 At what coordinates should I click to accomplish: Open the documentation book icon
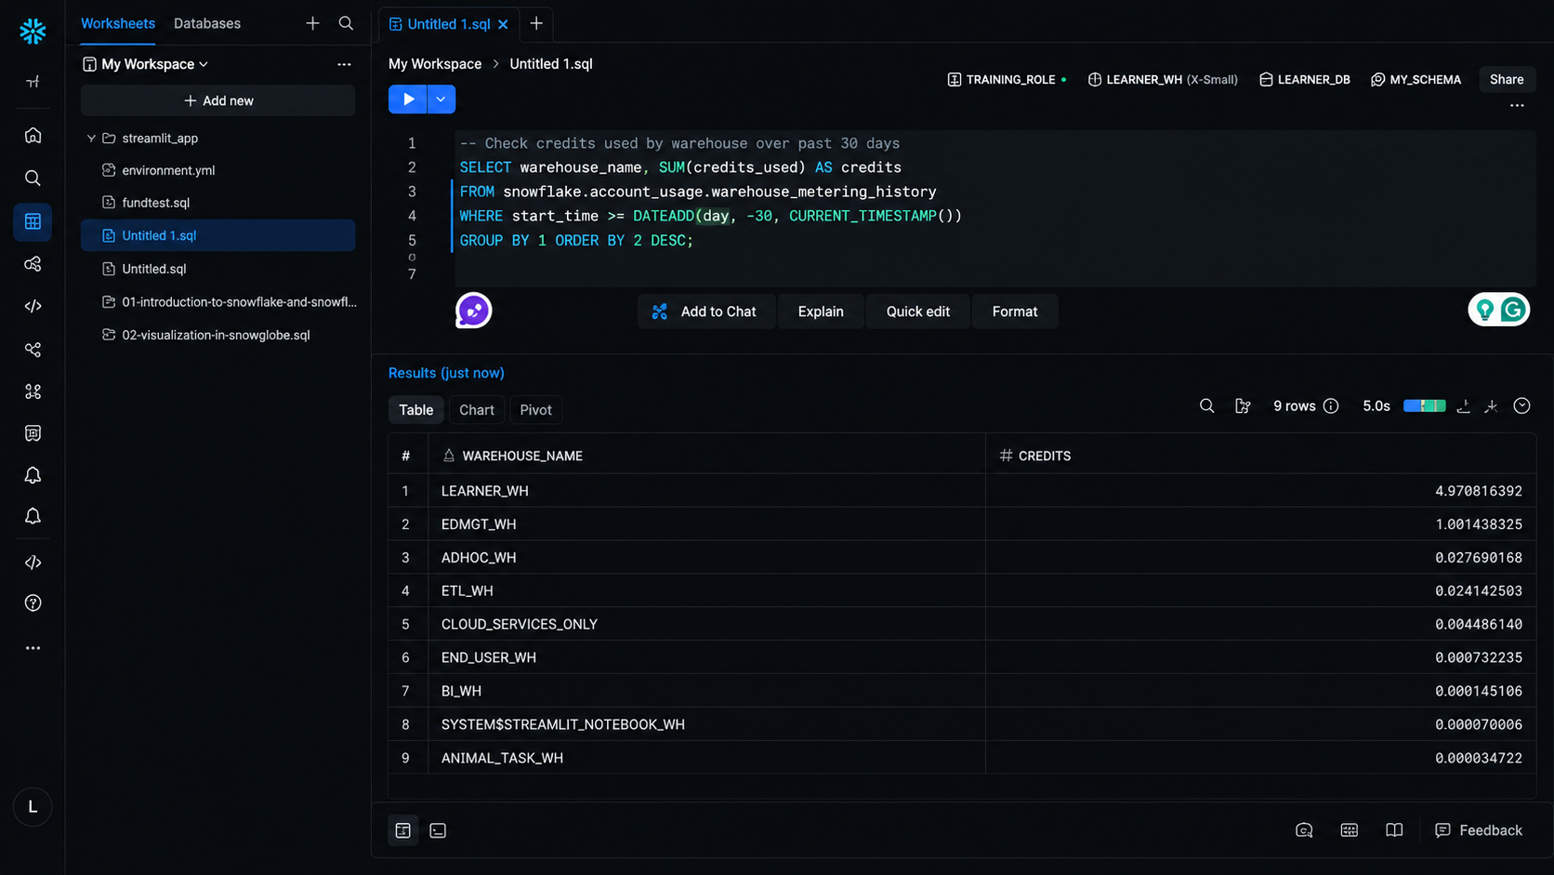point(1394,830)
